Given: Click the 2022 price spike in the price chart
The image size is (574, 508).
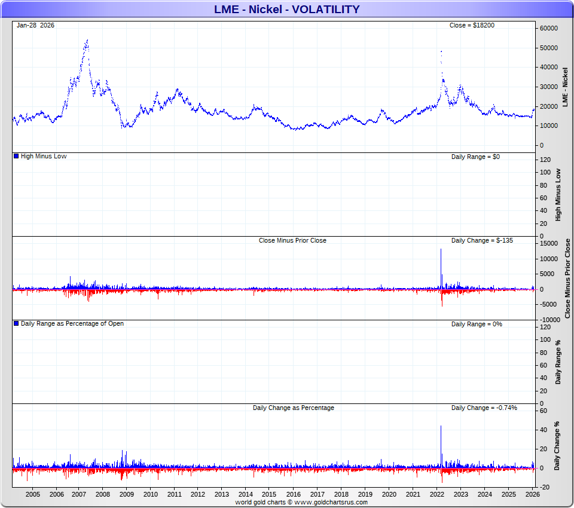Looking at the screenshot, I should [x=441, y=53].
